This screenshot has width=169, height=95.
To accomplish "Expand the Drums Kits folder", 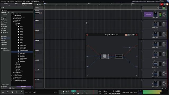I will coord(13,19).
